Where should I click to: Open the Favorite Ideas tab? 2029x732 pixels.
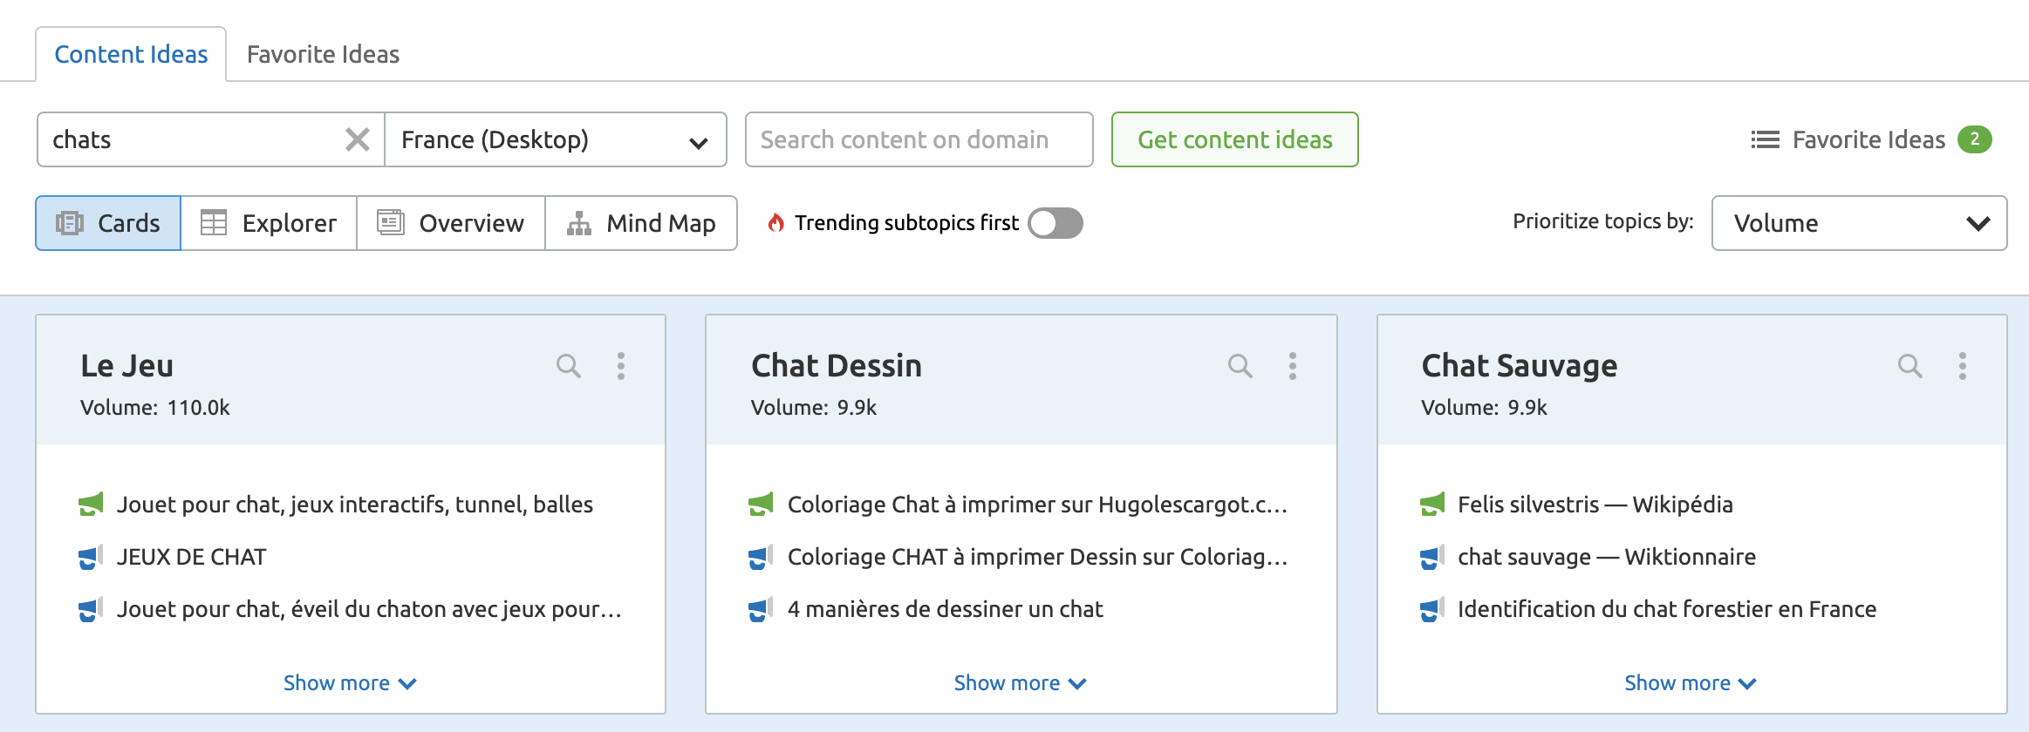pos(323,54)
